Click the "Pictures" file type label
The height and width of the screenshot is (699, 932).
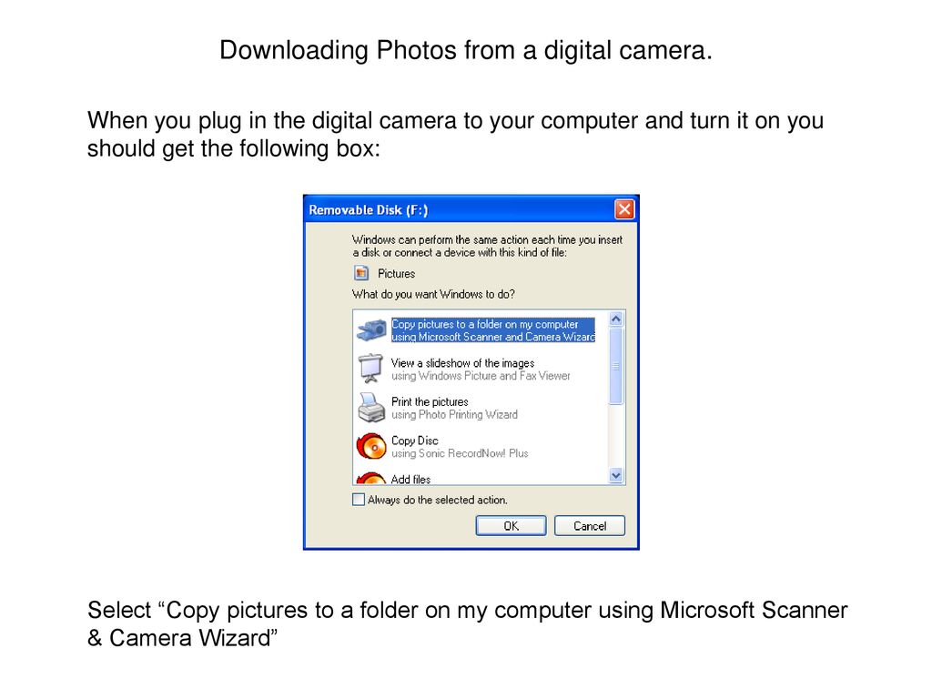coord(396,273)
